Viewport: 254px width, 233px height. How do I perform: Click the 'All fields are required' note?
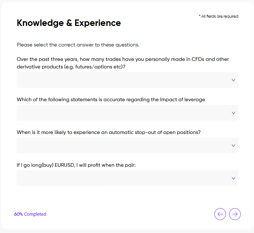219,16
